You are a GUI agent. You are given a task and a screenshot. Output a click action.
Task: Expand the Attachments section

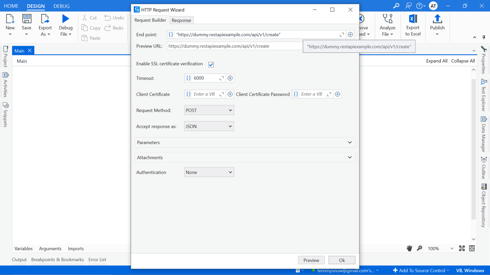pos(245,158)
